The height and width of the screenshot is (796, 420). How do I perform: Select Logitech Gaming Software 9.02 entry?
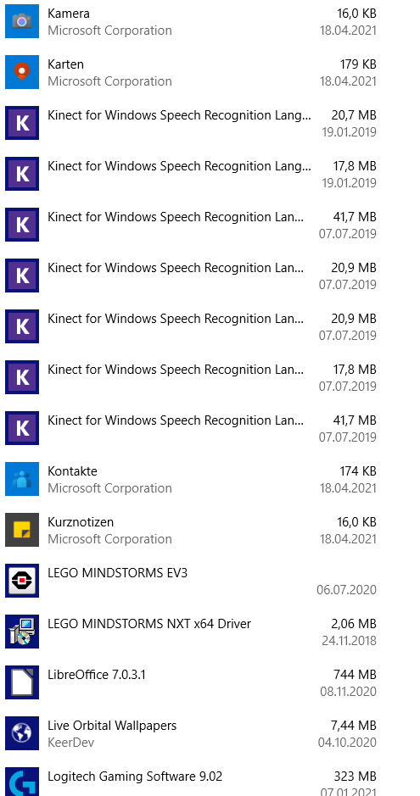[191, 782]
